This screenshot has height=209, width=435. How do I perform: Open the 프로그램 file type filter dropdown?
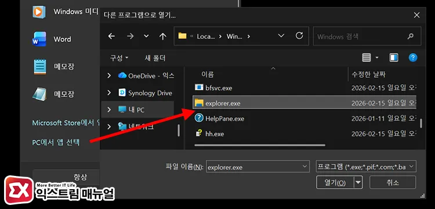click(366, 167)
